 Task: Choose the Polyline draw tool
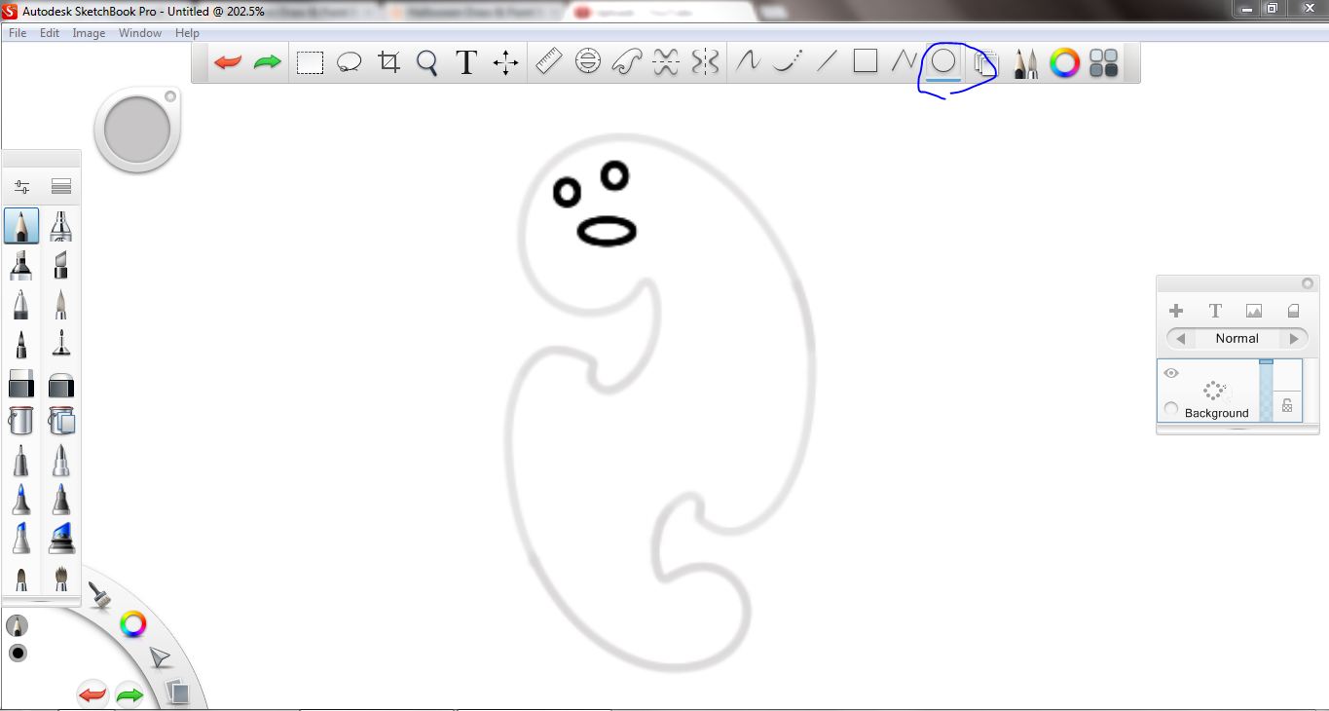click(x=904, y=62)
